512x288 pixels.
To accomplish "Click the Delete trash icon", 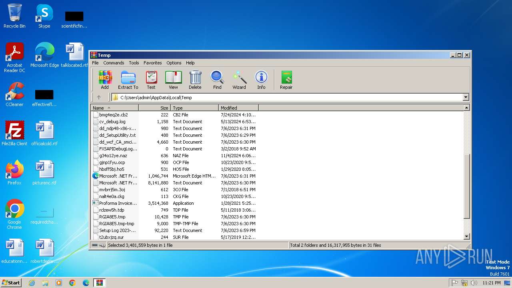I will pyautogui.click(x=195, y=80).
